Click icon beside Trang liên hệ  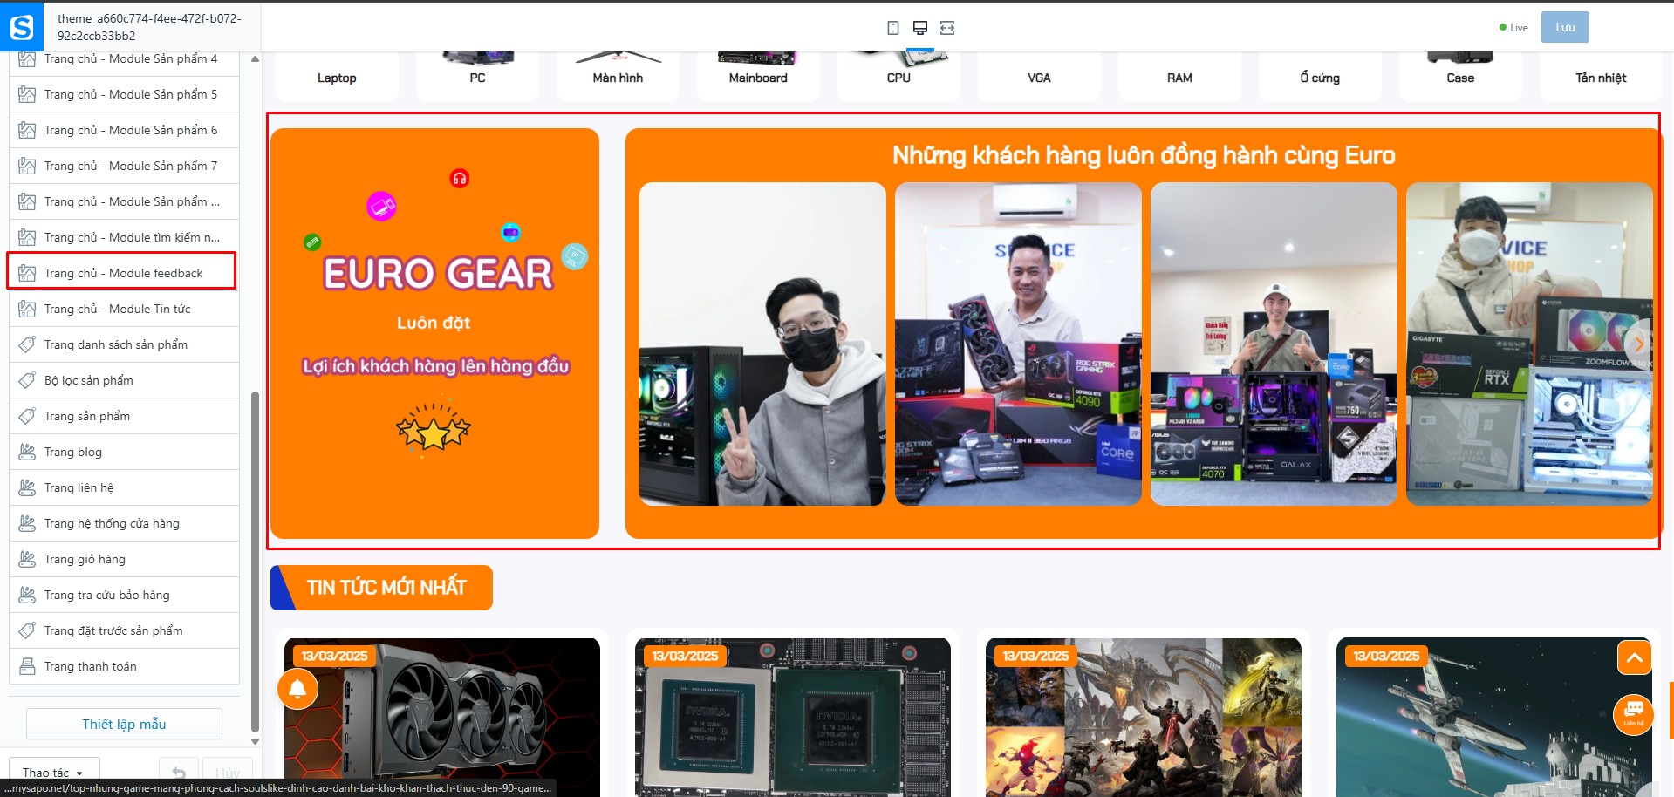(27, 487)
